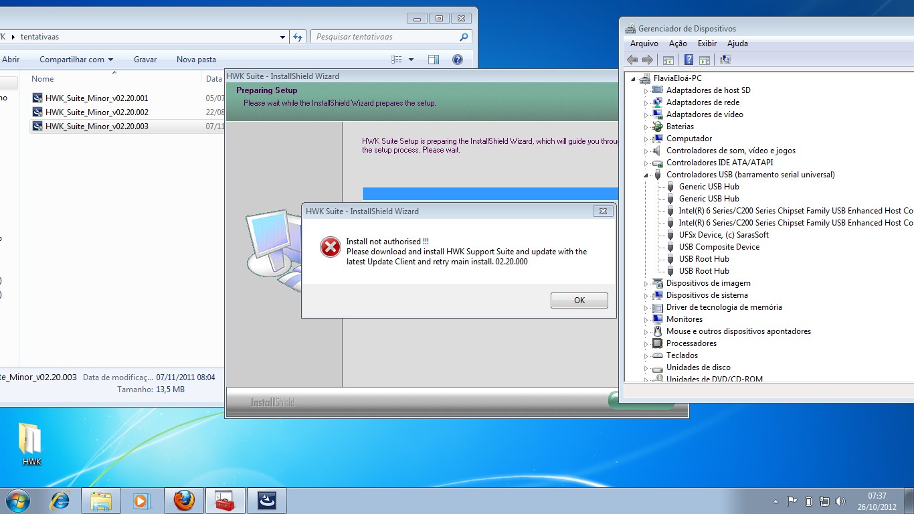Image resolution: width=914 pixels, height=514 pixels.
Task: Select first Generic USB Hub entry
Action: 709,187
